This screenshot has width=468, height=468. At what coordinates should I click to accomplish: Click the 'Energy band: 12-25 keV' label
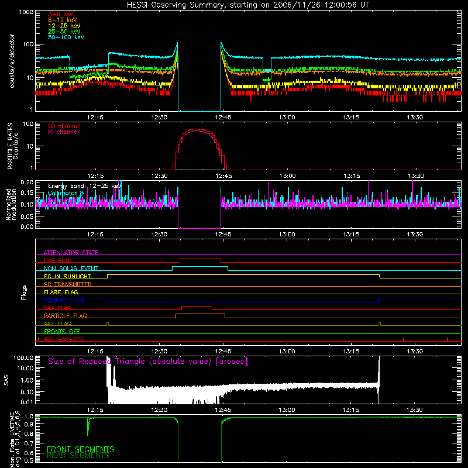pos(84,186)
